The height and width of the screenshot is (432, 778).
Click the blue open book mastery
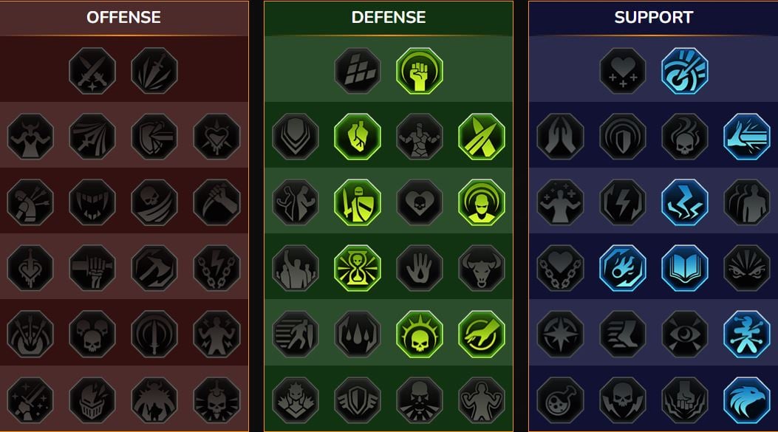685,268
